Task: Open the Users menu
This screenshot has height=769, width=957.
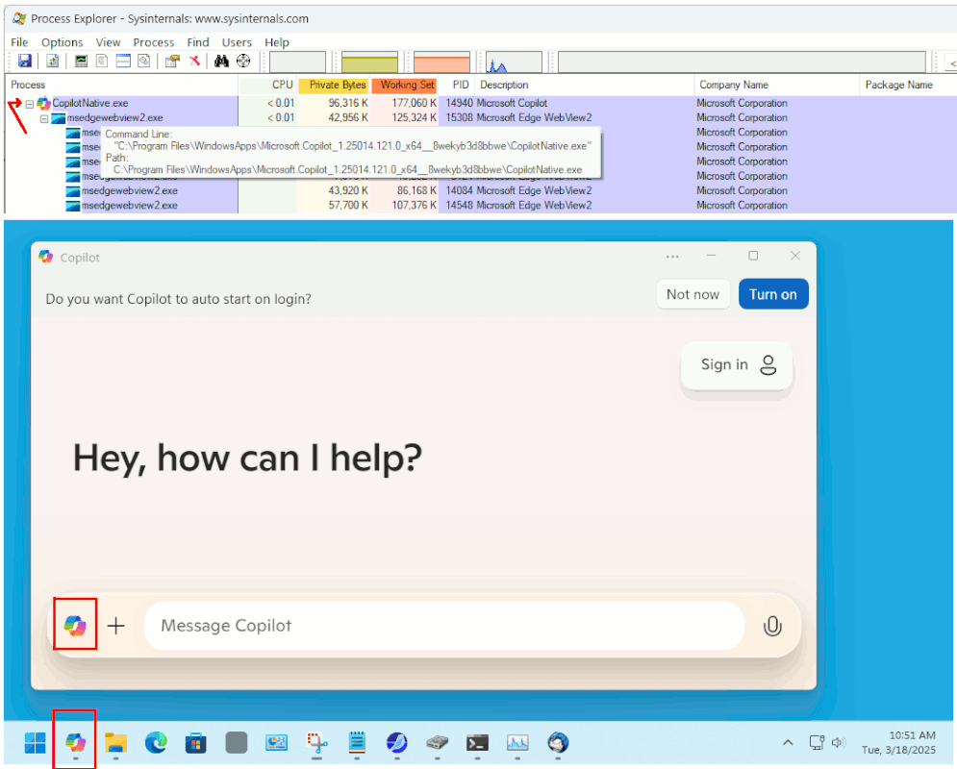Action: pyautogui.click(x=237, y=42)
